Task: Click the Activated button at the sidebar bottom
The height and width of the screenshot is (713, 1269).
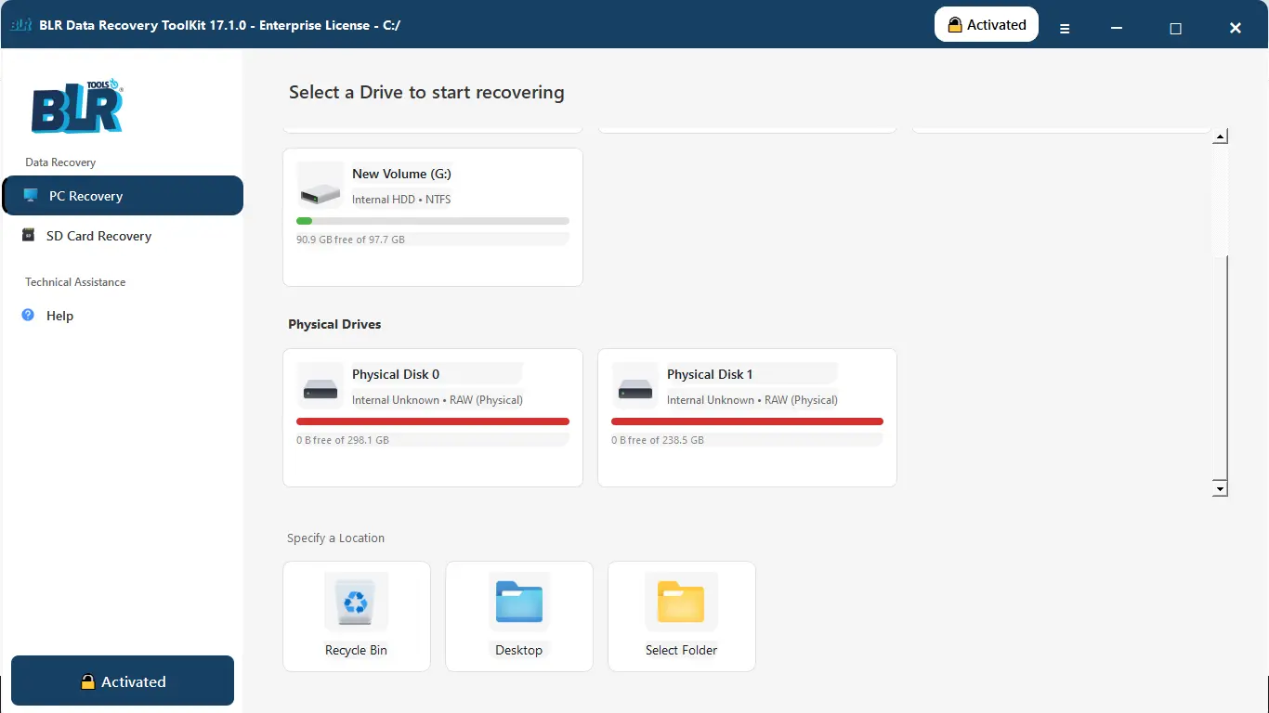Action: (122, 681)
